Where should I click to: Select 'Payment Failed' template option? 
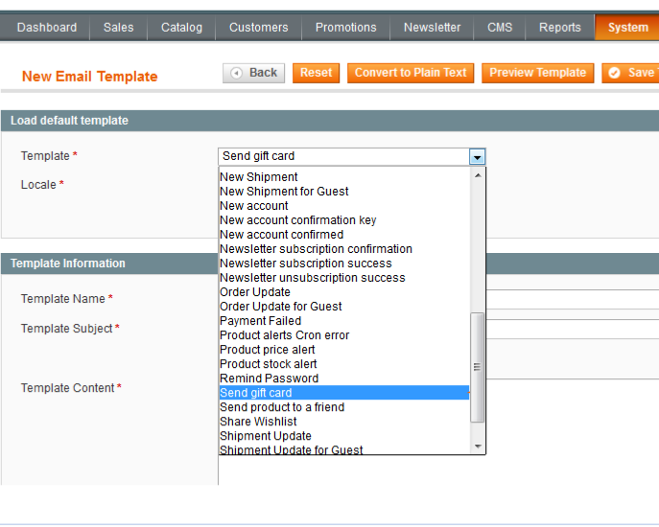coord(260,321)
